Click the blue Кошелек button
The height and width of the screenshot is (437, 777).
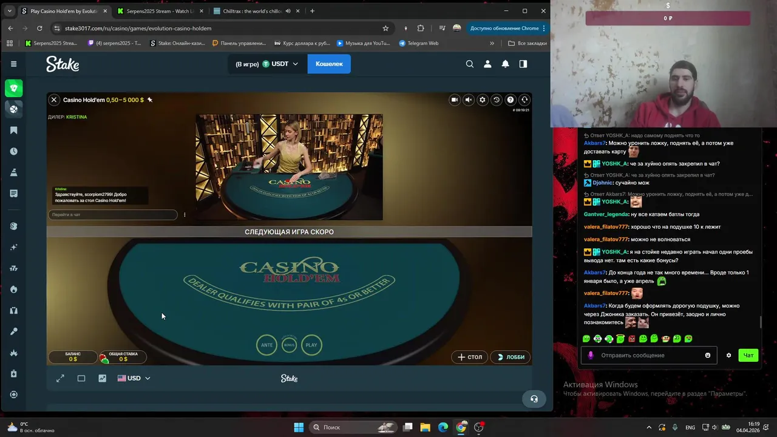pos(329,64)
